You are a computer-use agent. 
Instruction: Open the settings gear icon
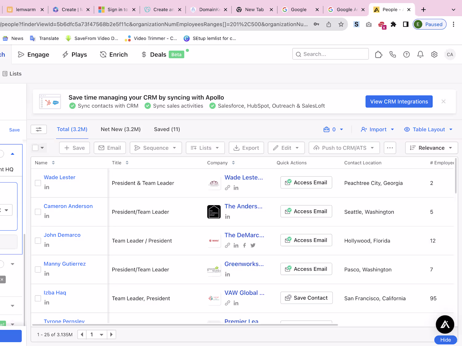[434, 54]
